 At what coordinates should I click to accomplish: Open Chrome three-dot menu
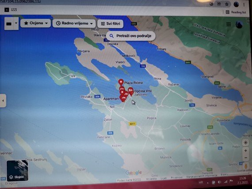[x=244, y=4]
